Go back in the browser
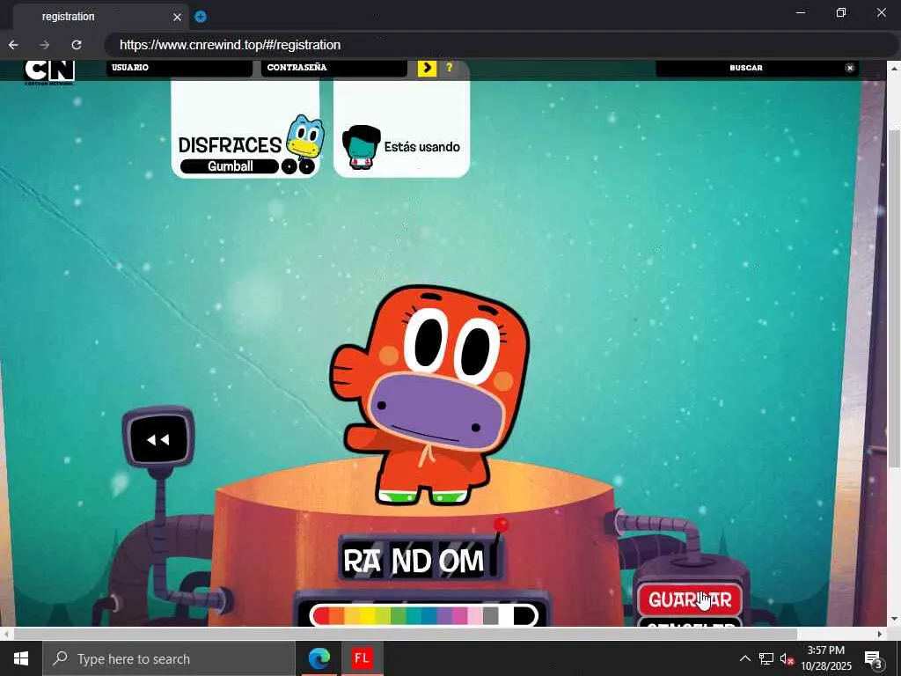 point(13,45)
